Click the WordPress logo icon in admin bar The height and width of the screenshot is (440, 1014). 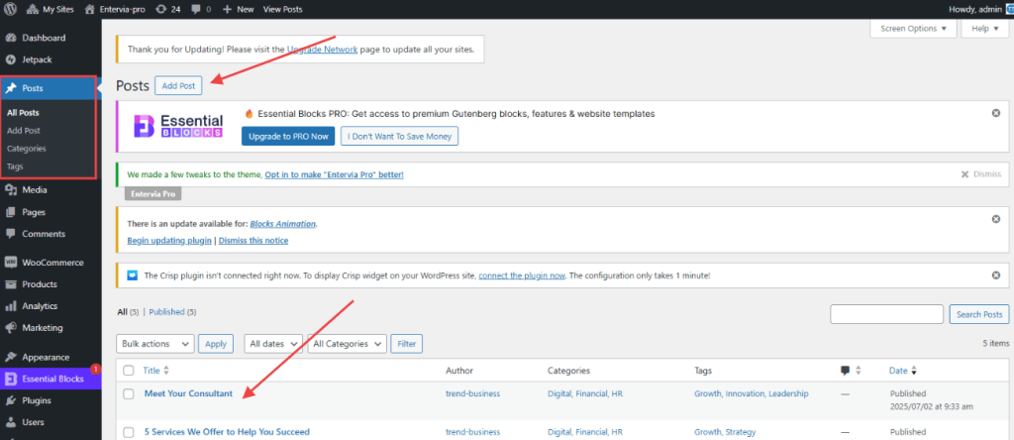point(11,8)
